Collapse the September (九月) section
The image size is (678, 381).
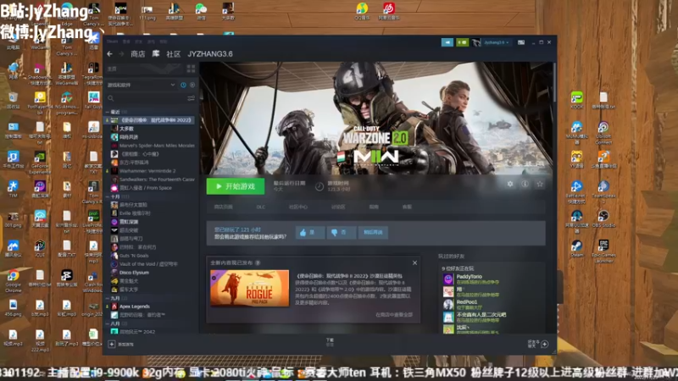point(108,298)
